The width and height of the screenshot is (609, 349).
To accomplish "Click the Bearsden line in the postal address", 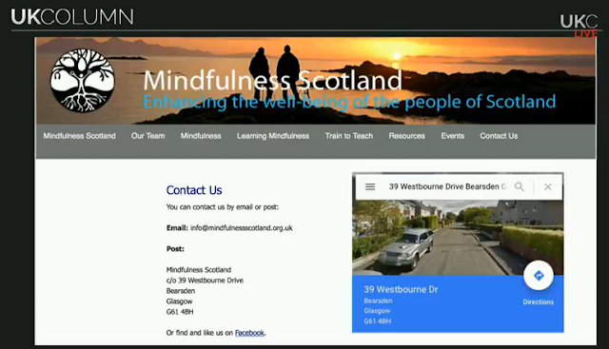I will 181,291.
